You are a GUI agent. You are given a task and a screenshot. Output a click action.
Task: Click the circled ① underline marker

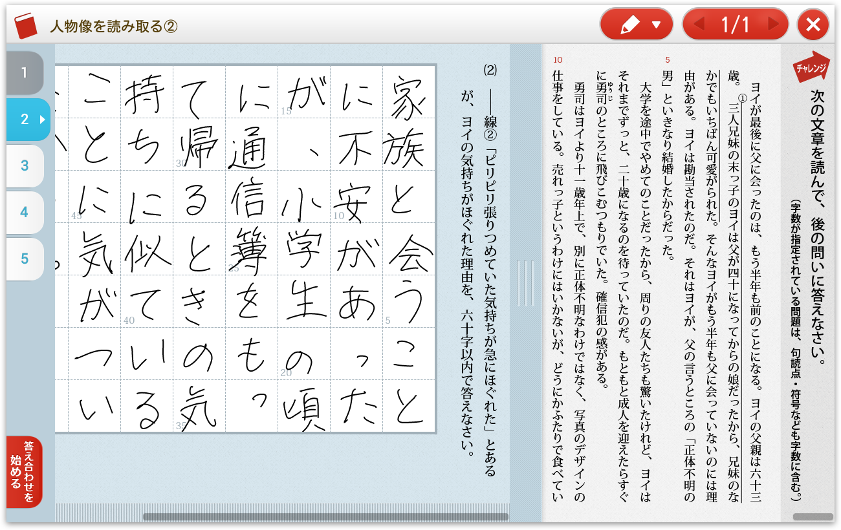tap(743, 99)
